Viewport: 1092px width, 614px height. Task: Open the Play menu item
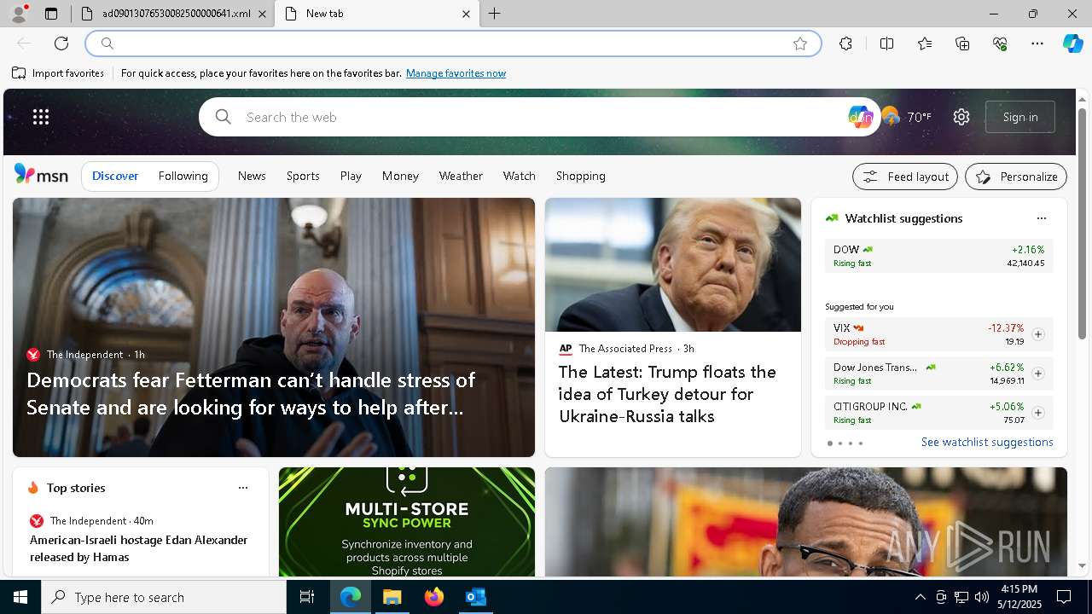(x=351, y=176)
